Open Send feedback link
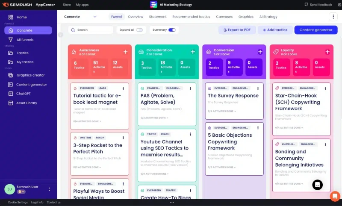Image resolution: width=342 pixels, height=206 pixels. tap(318, 5)
